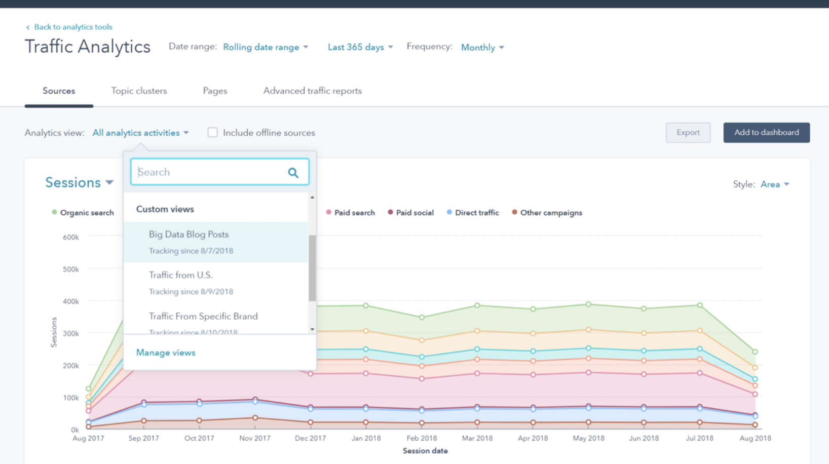Screen dimensions: 829x464
Task: Switch to the Sources tab
Action: (x=59, y=91)
